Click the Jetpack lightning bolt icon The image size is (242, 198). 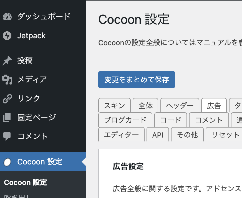pyautogui.click(x=7, y=35)
